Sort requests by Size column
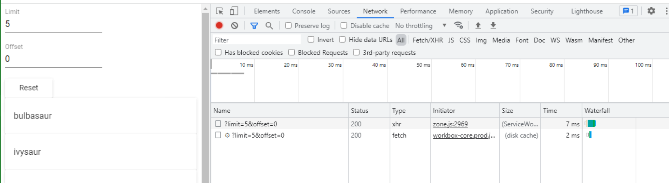669x183 pixels. [x=520, y=111]
